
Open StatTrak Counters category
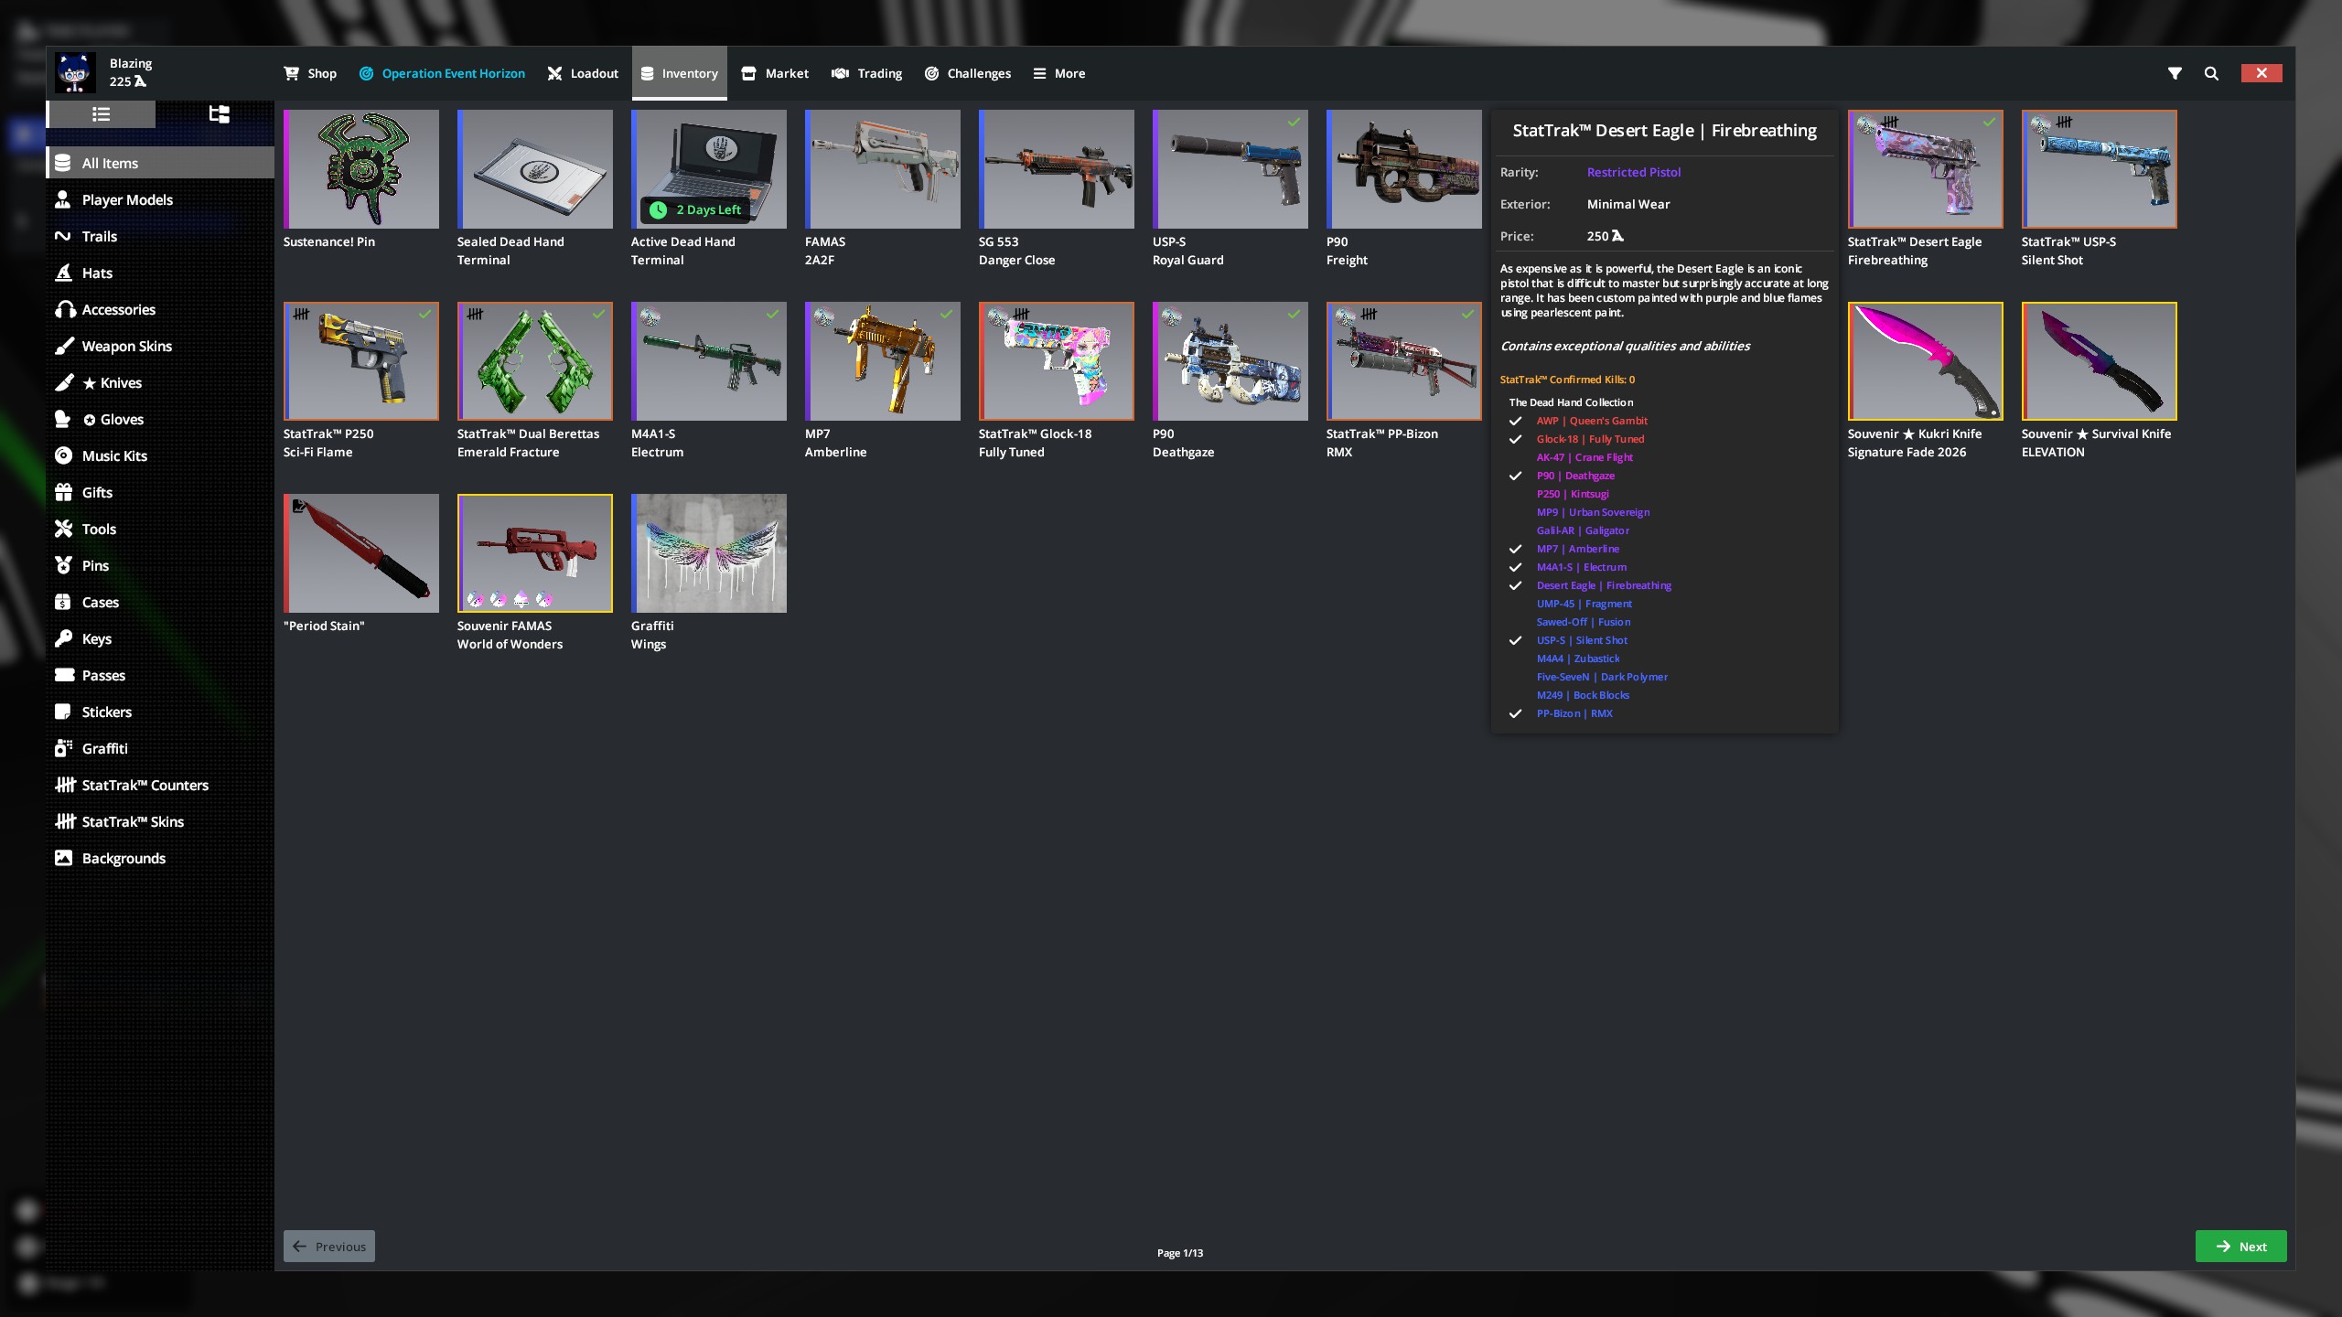[x=145, y=785]
